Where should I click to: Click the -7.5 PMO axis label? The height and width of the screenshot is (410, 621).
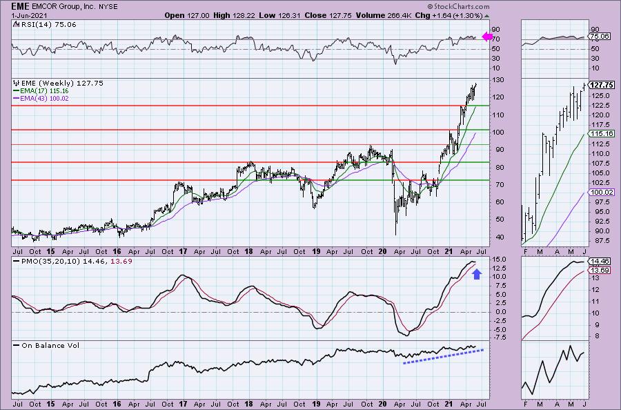tap(499, 338)
